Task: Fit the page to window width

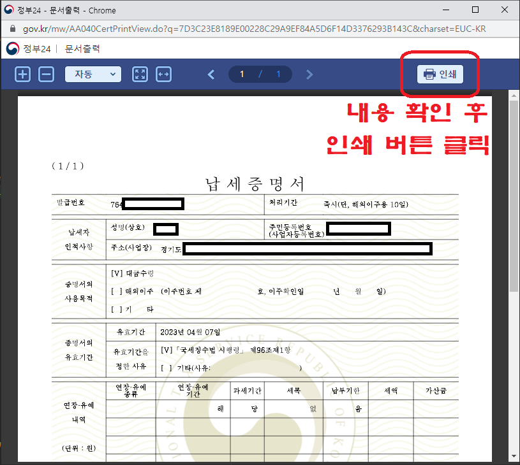Action: click(x=164, y=74)
